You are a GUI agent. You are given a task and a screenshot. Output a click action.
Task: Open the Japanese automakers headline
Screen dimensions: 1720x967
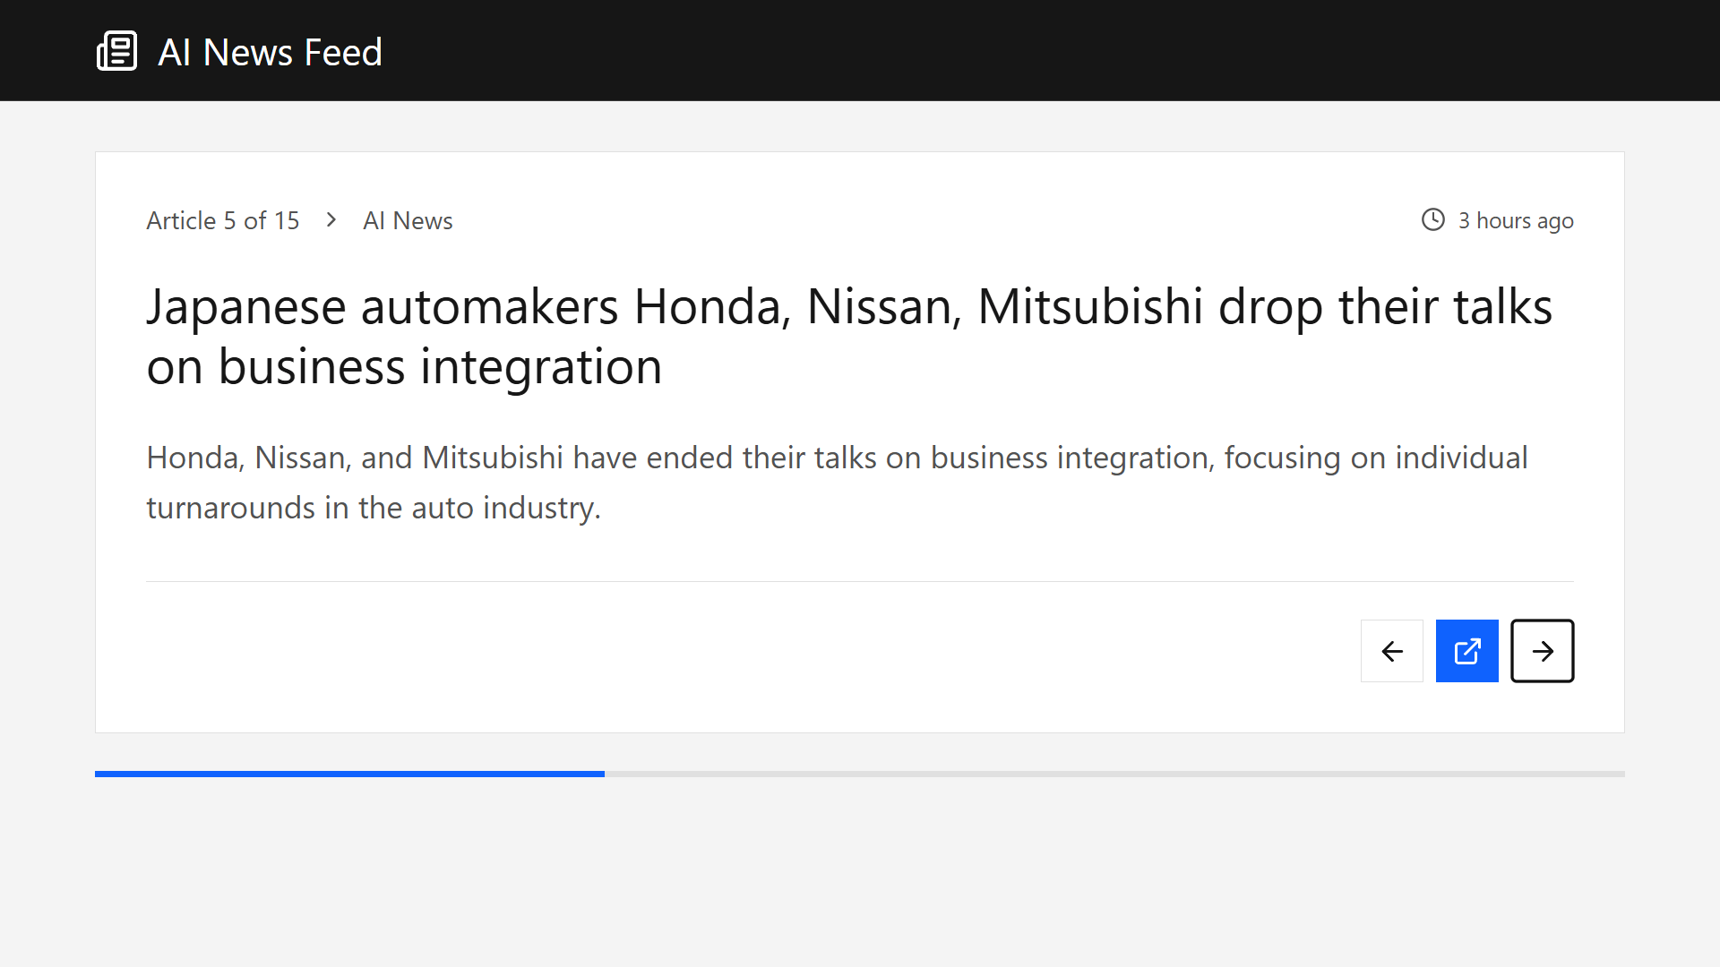(x=849, y=337)
